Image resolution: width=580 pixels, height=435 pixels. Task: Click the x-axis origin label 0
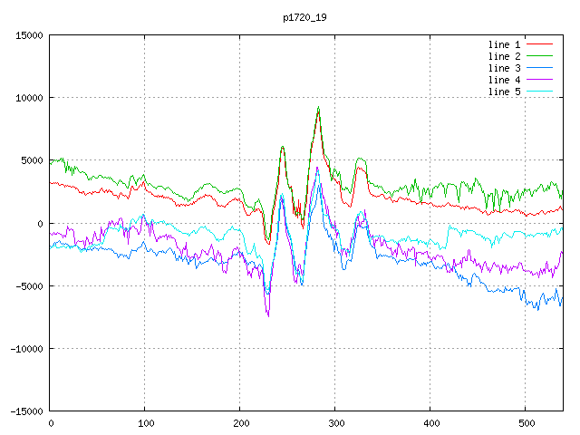[51, 423]
